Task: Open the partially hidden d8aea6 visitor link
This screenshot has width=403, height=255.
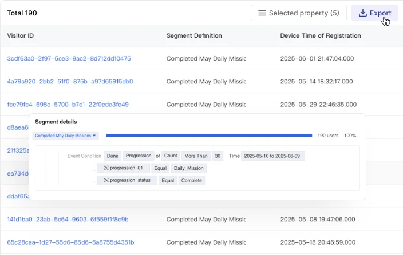Action: pyautogui.click(x=18, y=127)
